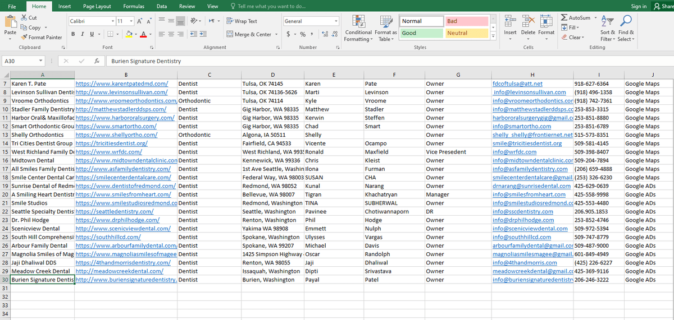This screenshot has height=320, width=674.
Task: Select column D header
Action: click(272, 75)
